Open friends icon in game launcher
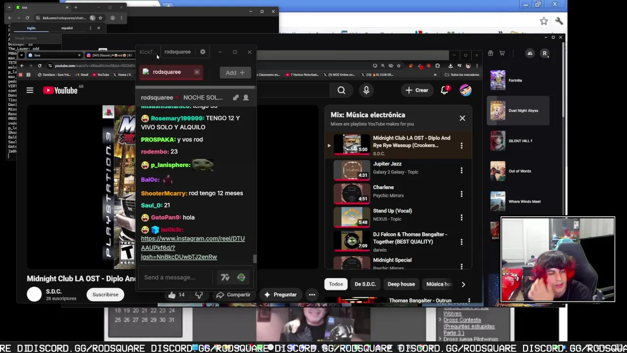The width and height of the screenshot is (627, 353). tap(530, 53)
